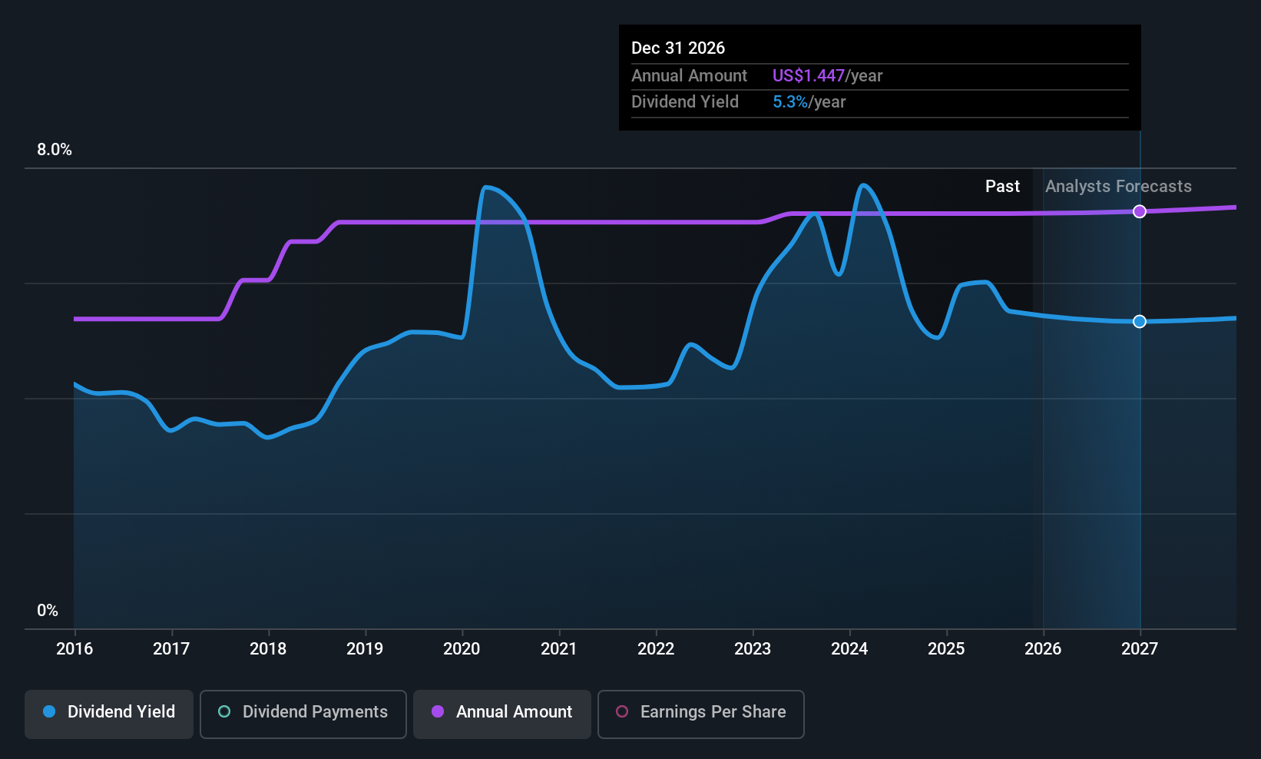Image resolution: width=1261 pixels, height=759 pixels.
Task: Click the teal Dividend Payments legend circle
Action: pos(224,711)
